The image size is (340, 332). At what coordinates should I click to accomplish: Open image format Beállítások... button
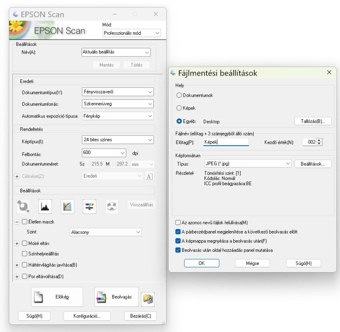coord(313,164)
